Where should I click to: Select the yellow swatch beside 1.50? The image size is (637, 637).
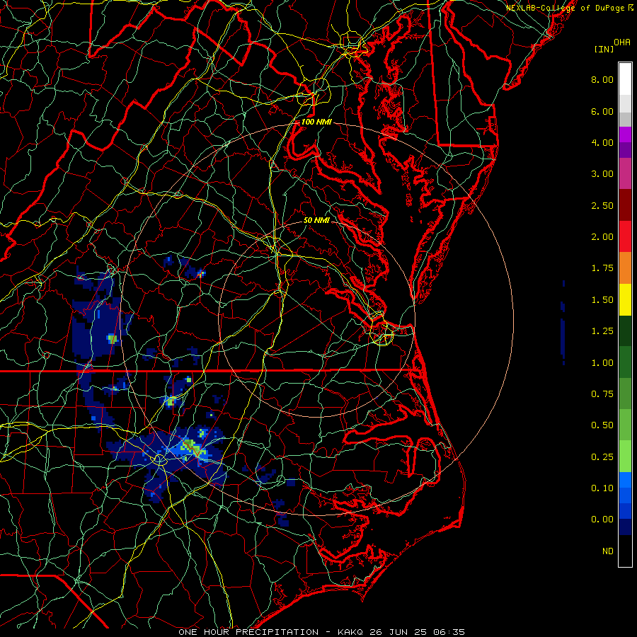pyautogui.click(x=625, y=299)
